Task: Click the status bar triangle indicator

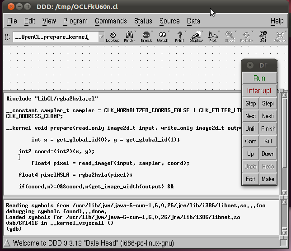Action: coord(7,243)
